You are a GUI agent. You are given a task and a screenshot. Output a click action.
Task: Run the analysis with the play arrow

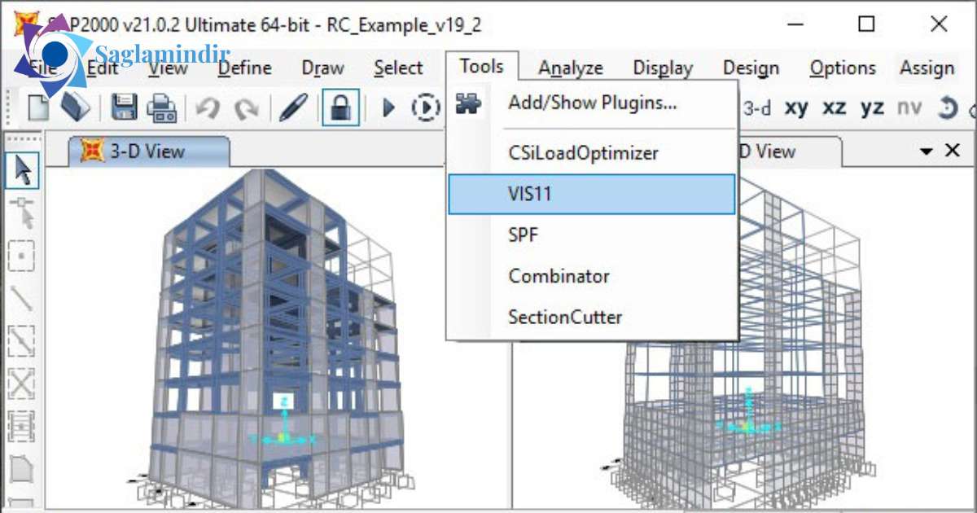pyautogui.click(x=388, y=107)
